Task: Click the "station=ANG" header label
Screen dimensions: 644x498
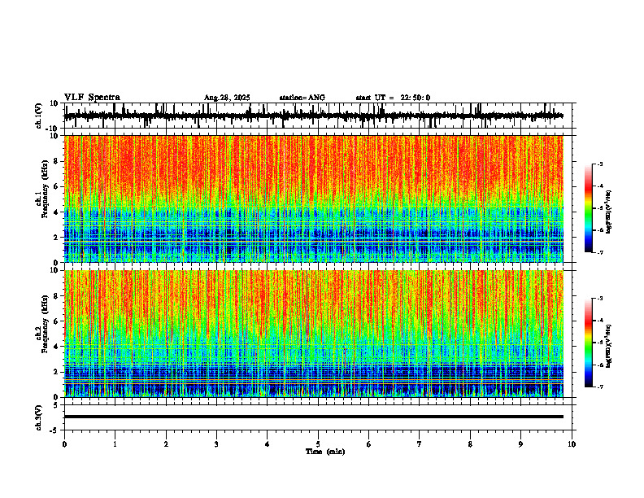Action: click(302, 98)
